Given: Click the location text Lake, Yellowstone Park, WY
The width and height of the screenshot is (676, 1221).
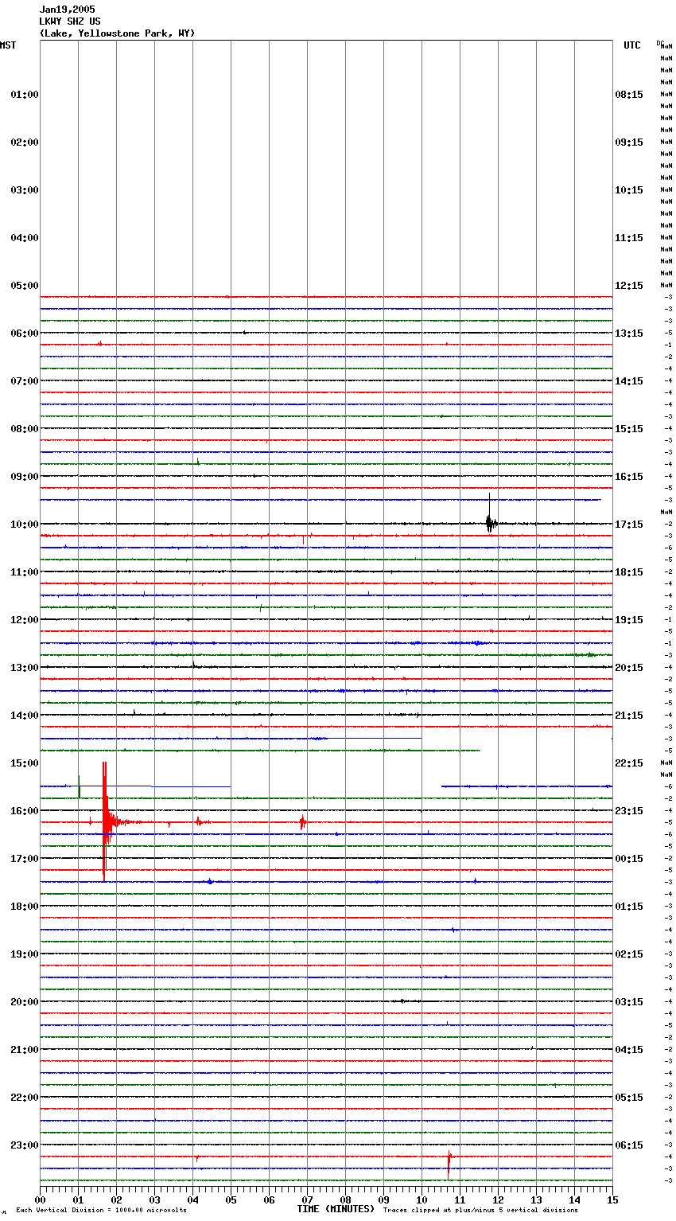Looking at the screenshot, I should tap(117, 33).
